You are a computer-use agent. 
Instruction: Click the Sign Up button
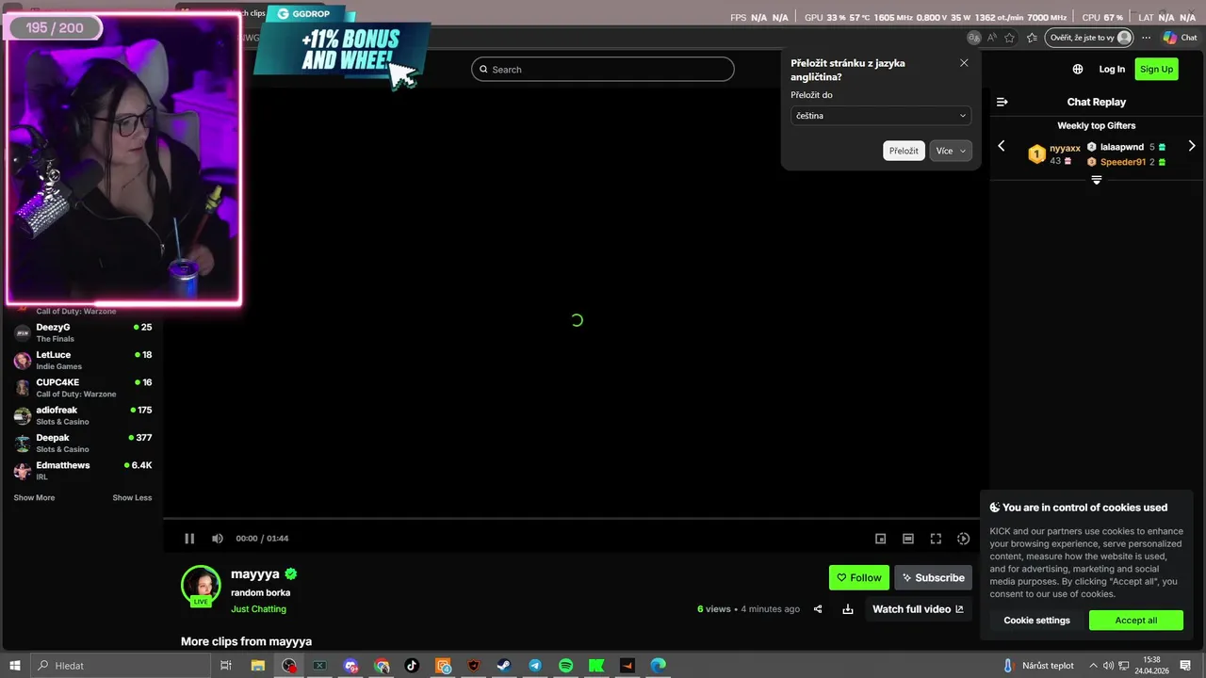[1156, 69]
